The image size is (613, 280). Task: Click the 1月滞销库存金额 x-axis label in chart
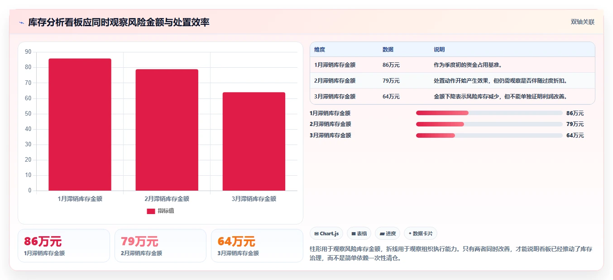(80, 199)
